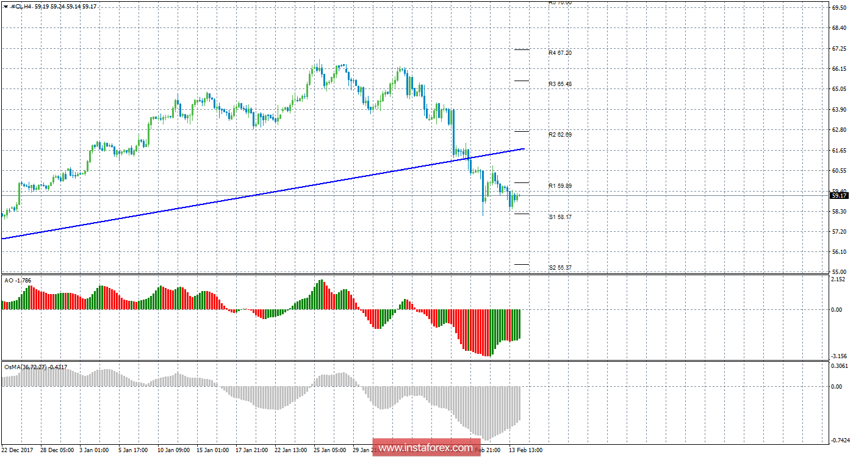Image resolution: width=853 pixels, height=457 pixels.
Task: Click the 5 Jan 17:00 time label
Action: pyautogui.click(x=133, y=450)
